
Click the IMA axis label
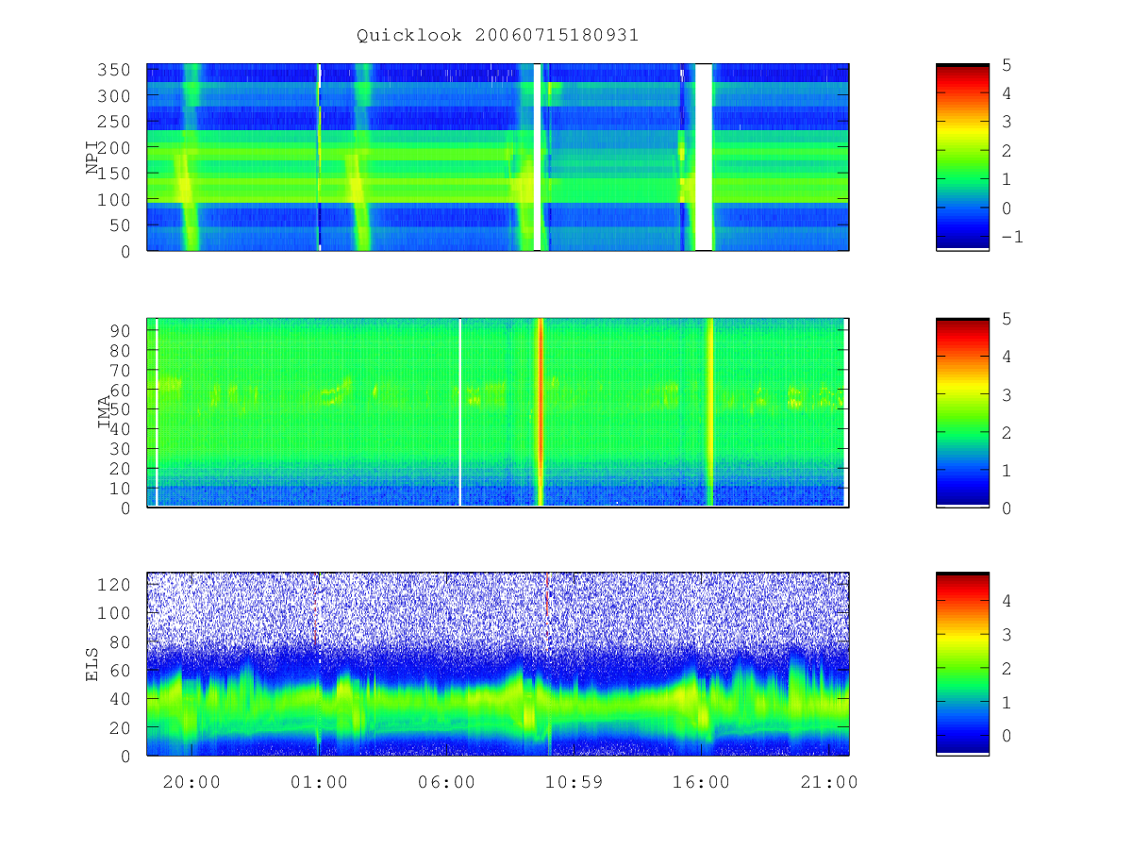[x=106, y=412]
